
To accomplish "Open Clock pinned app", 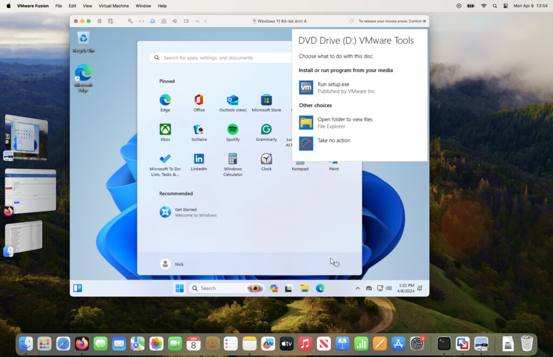I will (266, 162).
